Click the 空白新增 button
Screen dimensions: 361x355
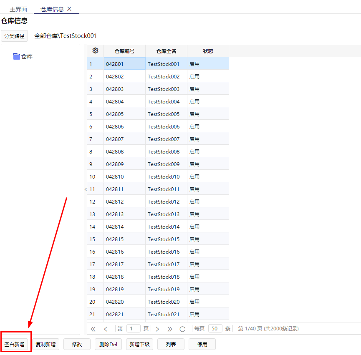click(x=14, y=344)
